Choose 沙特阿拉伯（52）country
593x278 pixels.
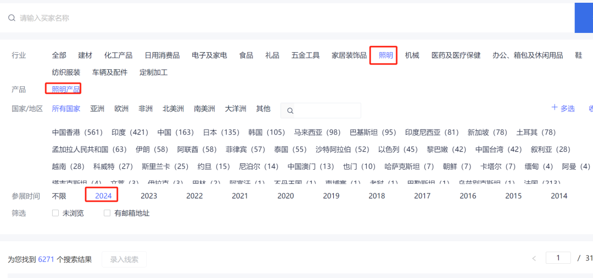(342, 149)
